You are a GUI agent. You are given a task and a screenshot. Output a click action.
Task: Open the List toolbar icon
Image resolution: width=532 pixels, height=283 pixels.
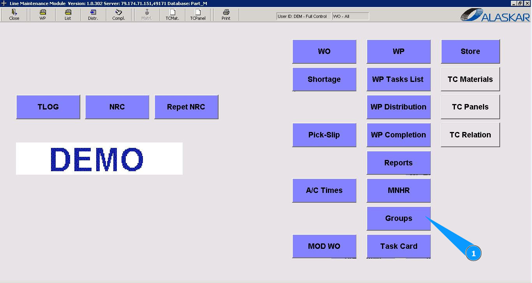coord(68,15)
